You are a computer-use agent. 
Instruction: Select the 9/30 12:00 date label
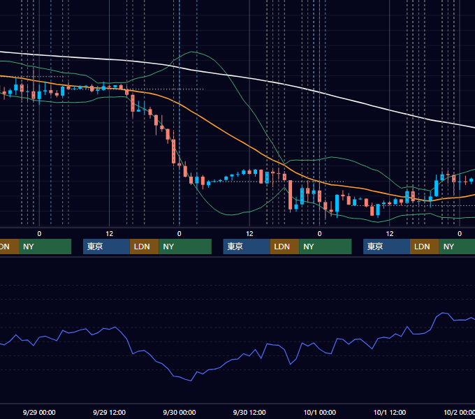(249, 412)
